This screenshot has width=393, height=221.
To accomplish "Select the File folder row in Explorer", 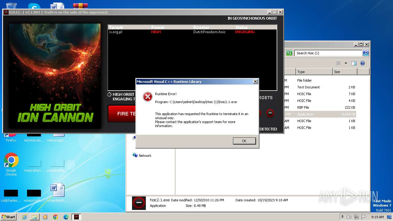I will [320, 80].
